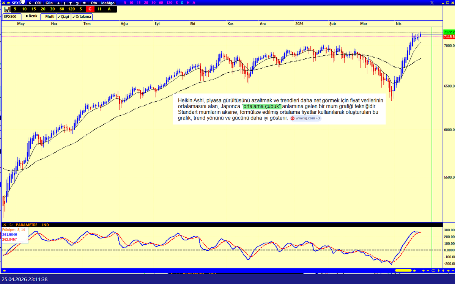Open the PARAMETRE menu of indicator panel
The height and width of the screenshot is (284, 455).
(27, 224)
